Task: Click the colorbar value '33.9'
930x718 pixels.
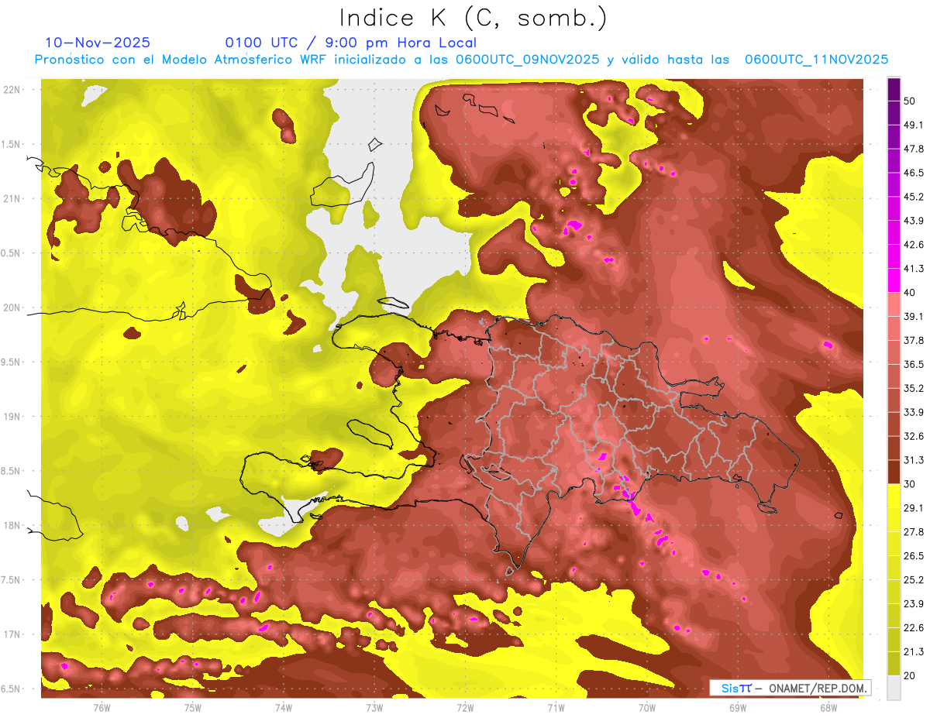Action: (913, 412)
